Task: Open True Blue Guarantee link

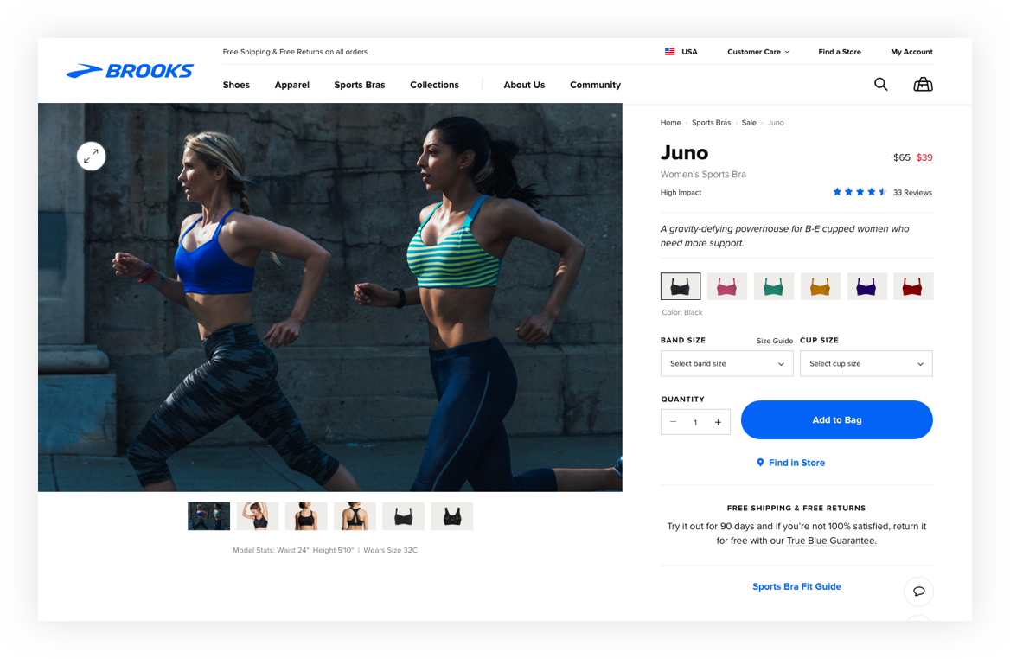Action: (x=831, y=541)
